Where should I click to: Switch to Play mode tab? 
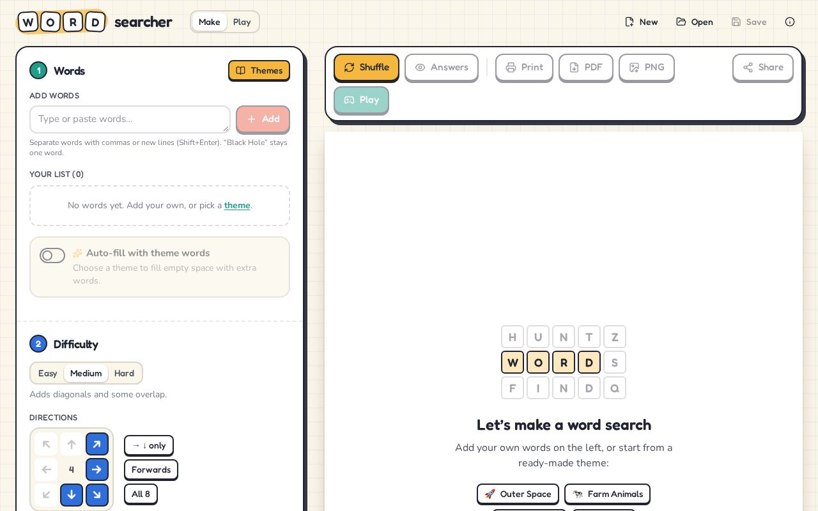242,22
